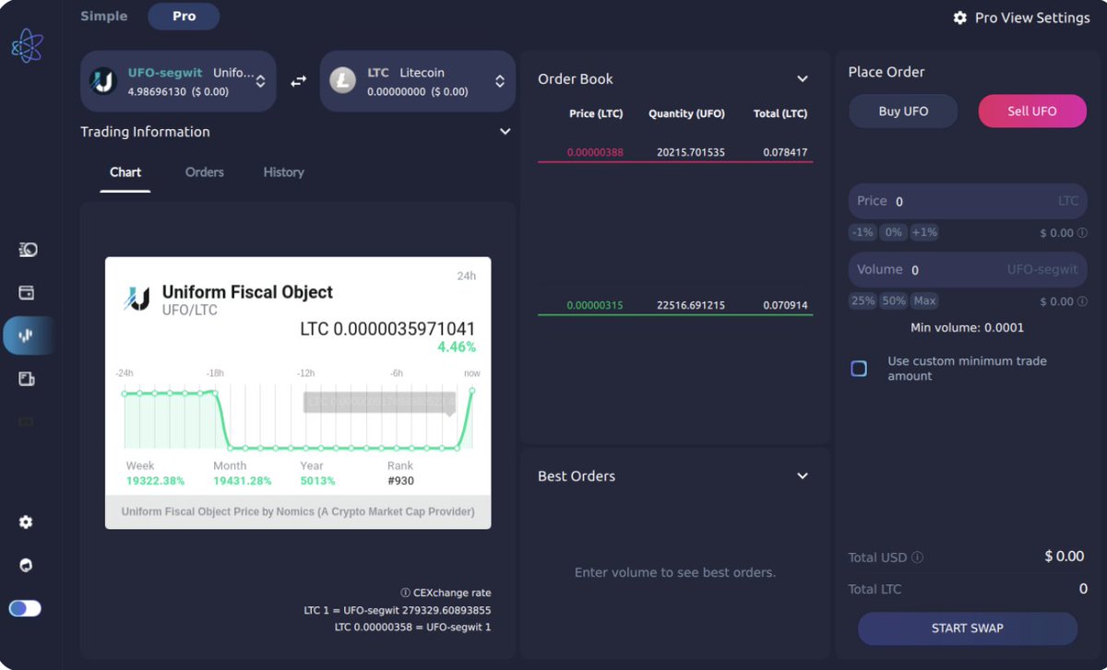Screen dimensions: 1107x670
Task: Click the Pro View Settings gear icon
Action: [959, 18]
